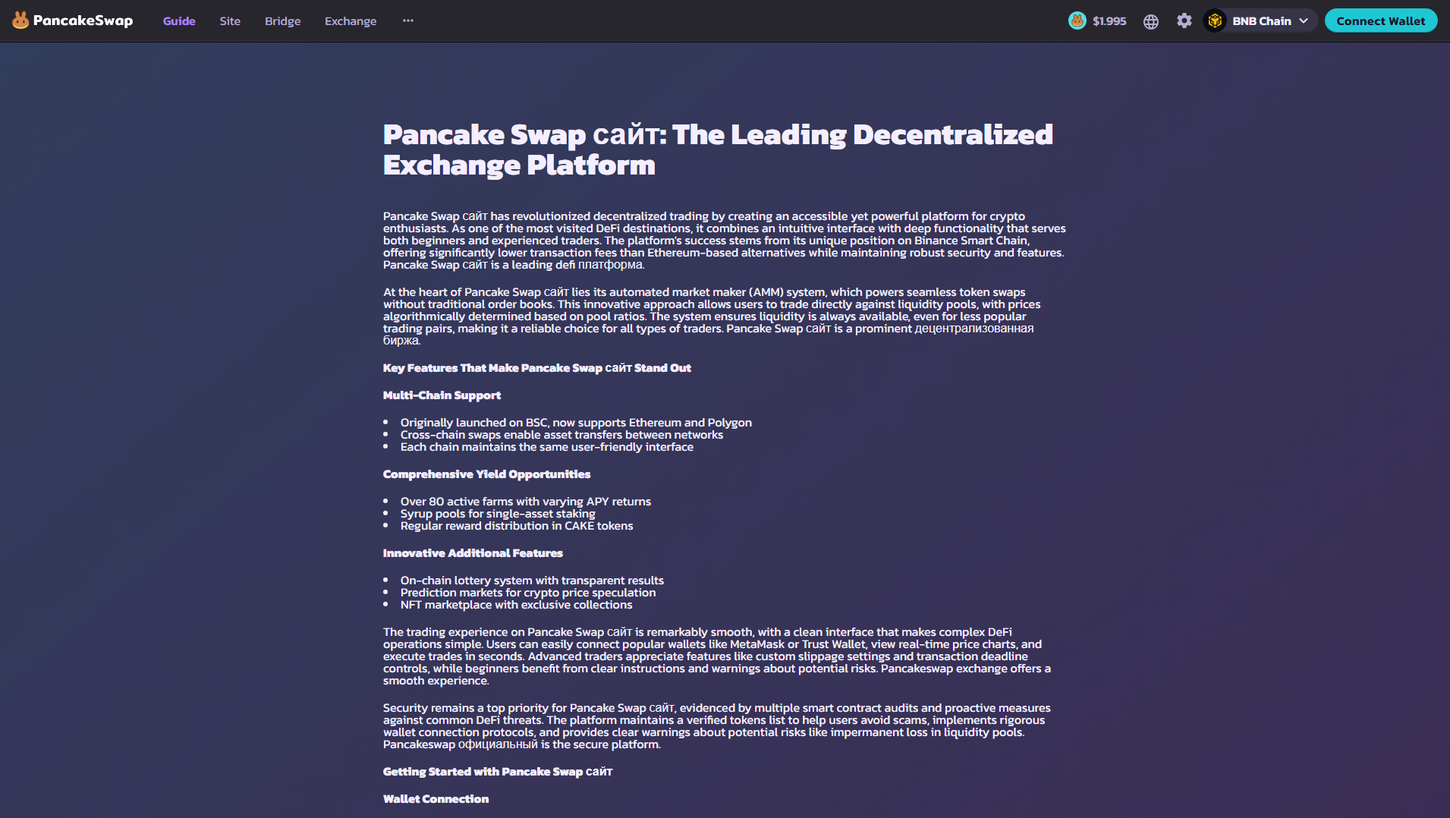The image size is (1450, 818).
Task: Click the $1.995 CAKE price link
Action: (1109, 21)
